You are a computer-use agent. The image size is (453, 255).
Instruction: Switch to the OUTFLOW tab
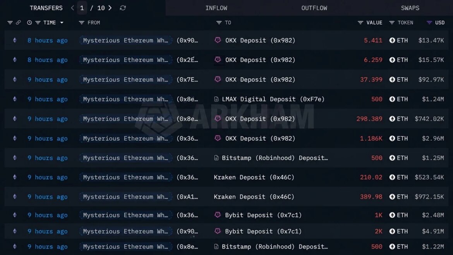314,8
